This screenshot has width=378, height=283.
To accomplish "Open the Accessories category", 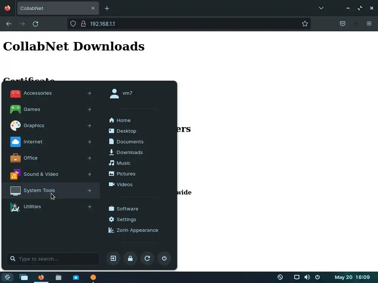I will pyautogui.click(x=51, y=93).
